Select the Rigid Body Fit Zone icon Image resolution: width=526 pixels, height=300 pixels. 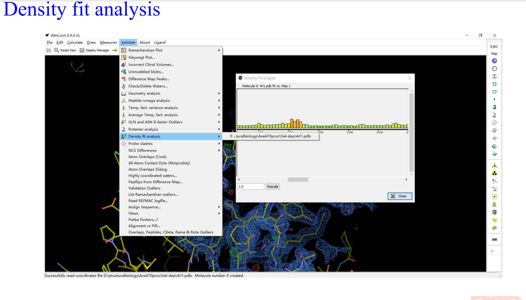pos(494,84)
